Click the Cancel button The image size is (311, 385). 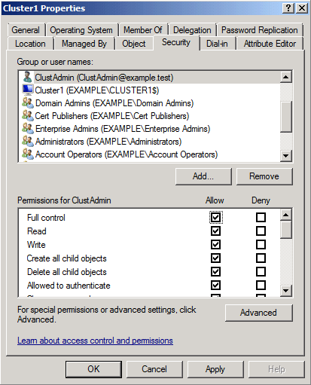pos(154,369)
